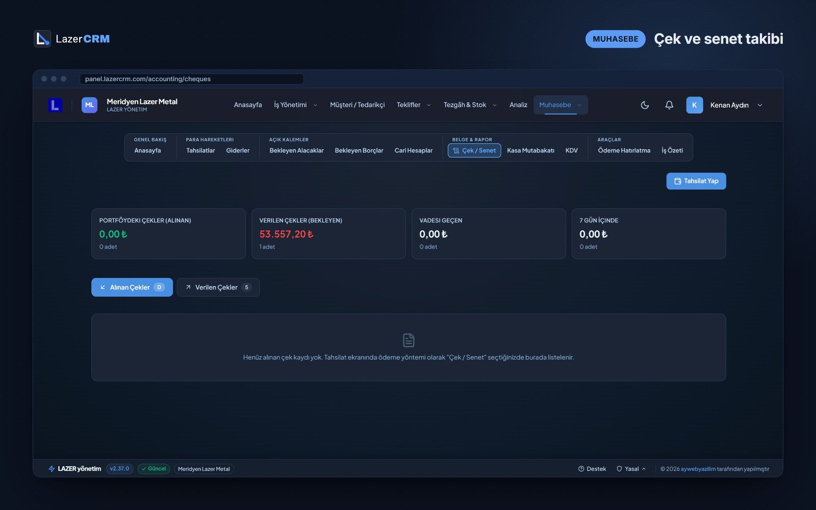Click the v2.37.0 version badge
The width and height of the screenshot is (816, 510).
pos(120,469)
